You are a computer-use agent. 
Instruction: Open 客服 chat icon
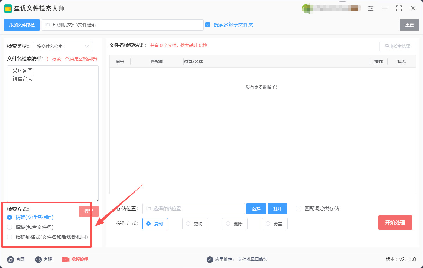38,260
